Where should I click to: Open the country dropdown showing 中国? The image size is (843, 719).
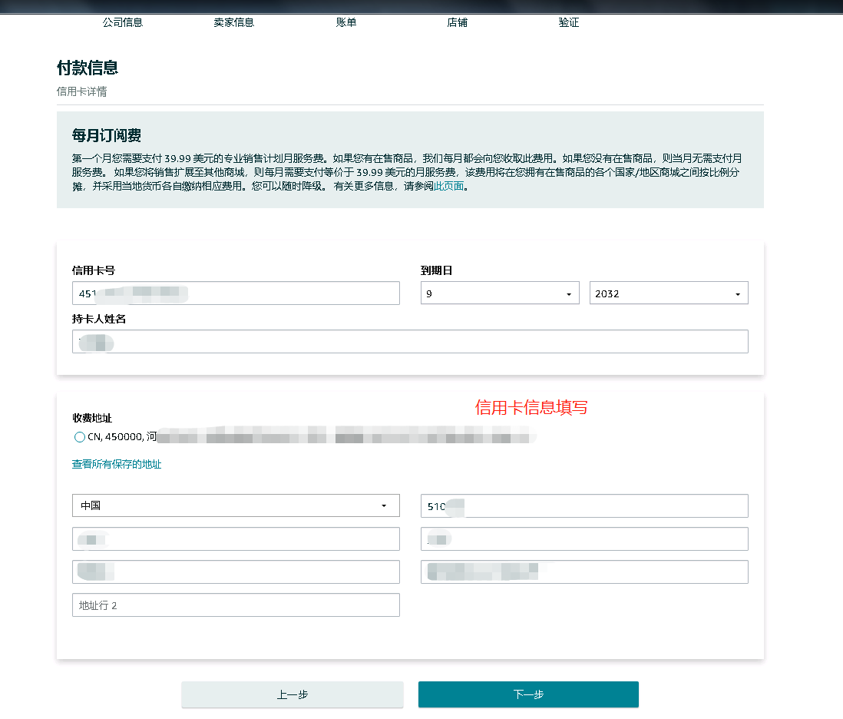pyautogui.click(x=236, y=505)
